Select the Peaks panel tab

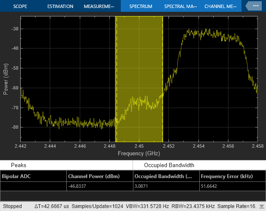(x=19, y=165)
